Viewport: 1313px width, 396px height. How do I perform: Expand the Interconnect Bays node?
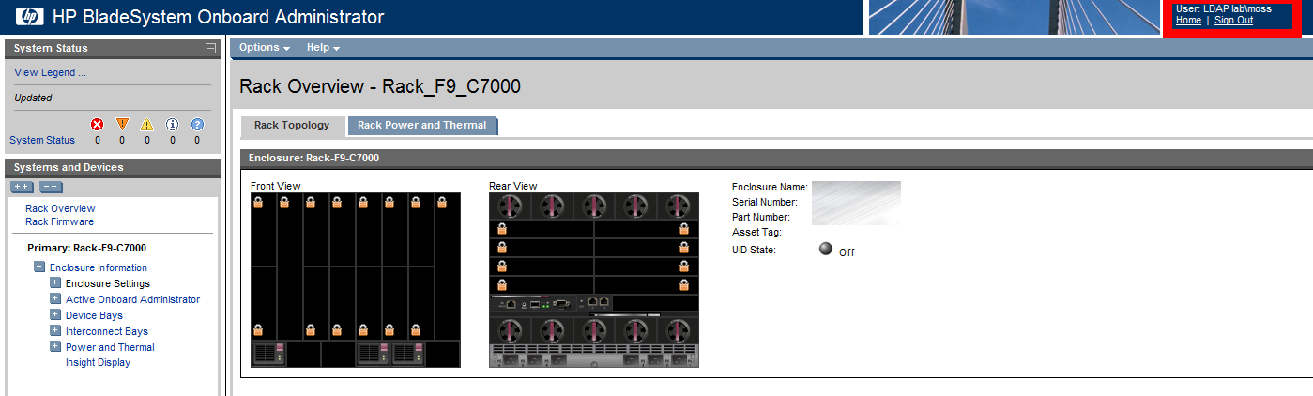(x=55, y=331)
